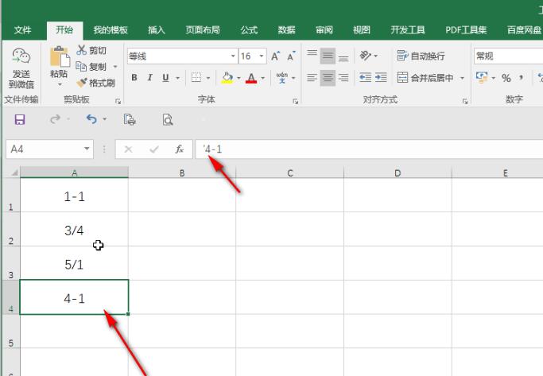Open the 插入 ribbon tab

tap(157, 30)
